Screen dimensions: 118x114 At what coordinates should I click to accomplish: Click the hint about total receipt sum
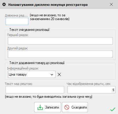click(49, 97)
